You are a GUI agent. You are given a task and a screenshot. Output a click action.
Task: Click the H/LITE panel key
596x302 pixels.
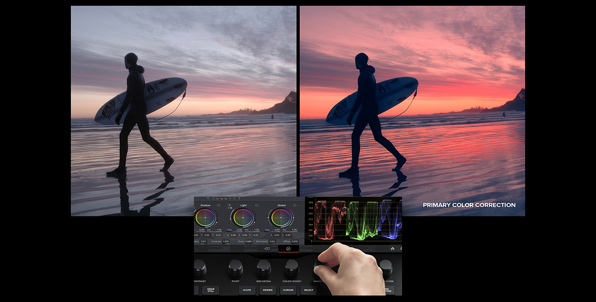click(247, 290)
